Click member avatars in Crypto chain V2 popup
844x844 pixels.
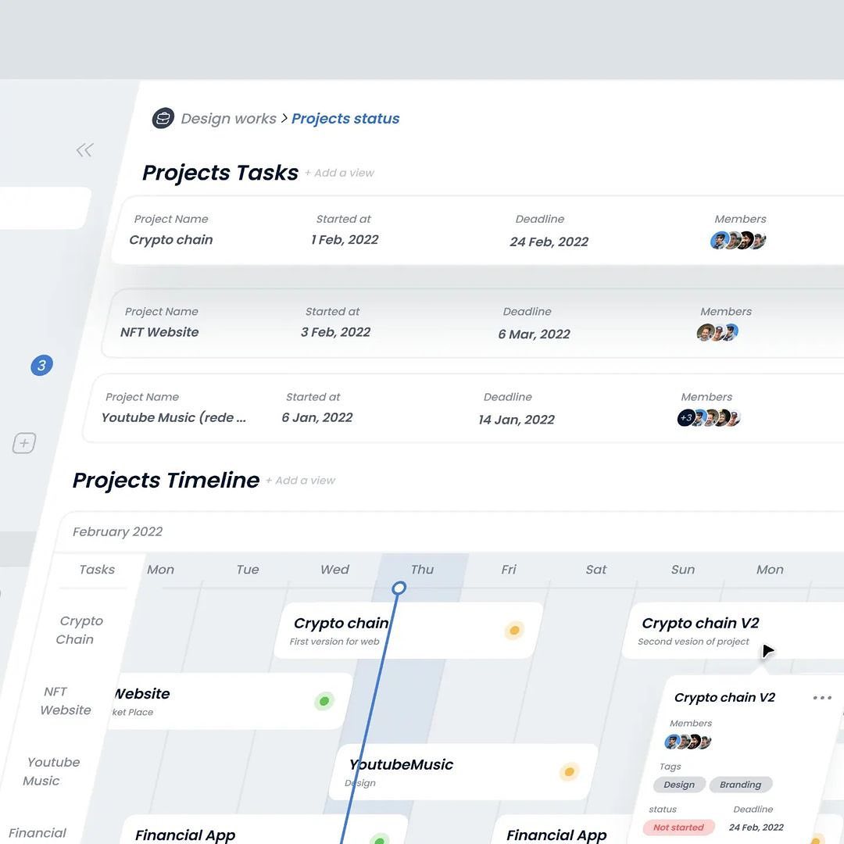click(x=688, y=742)
